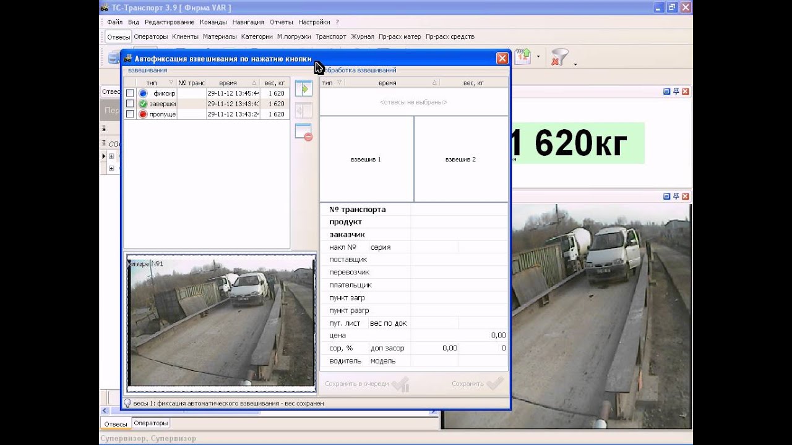
Task: Click the calendar icon in the main toolbar
Action: point(523,57)
